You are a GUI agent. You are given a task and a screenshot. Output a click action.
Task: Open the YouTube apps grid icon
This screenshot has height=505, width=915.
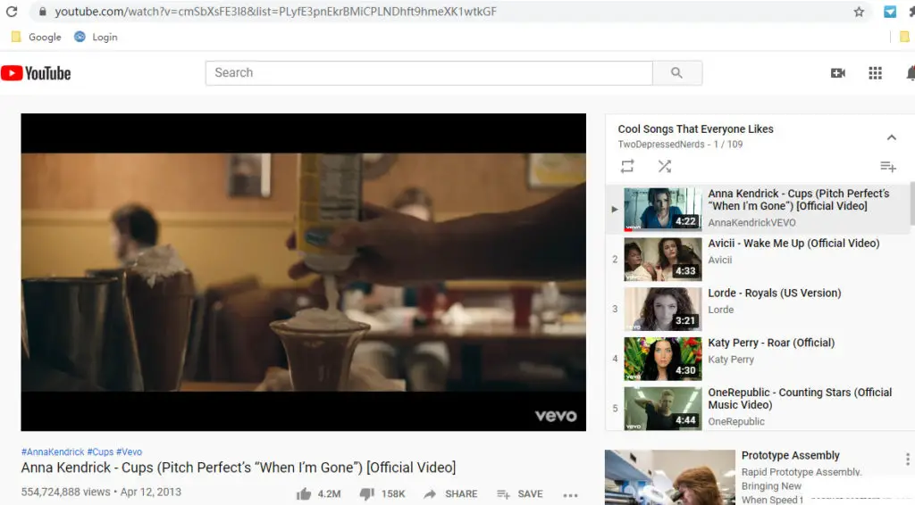(x=875, y=73)
